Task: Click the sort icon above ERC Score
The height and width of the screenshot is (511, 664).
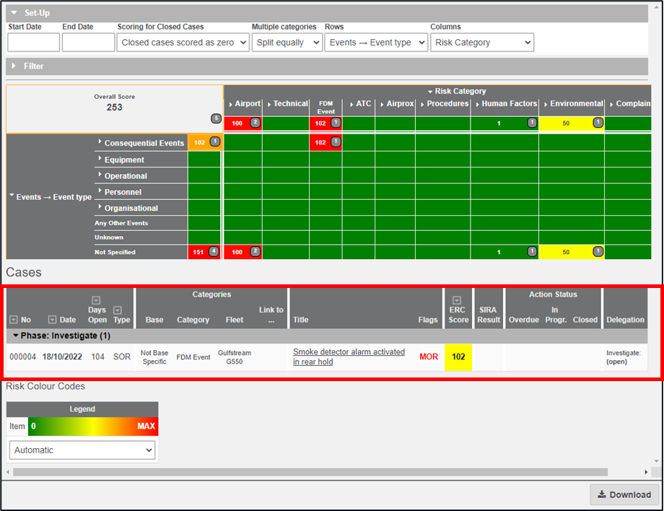Action: tap(457, 301)
